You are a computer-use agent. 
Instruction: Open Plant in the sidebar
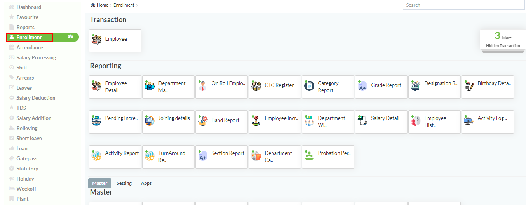23,199
